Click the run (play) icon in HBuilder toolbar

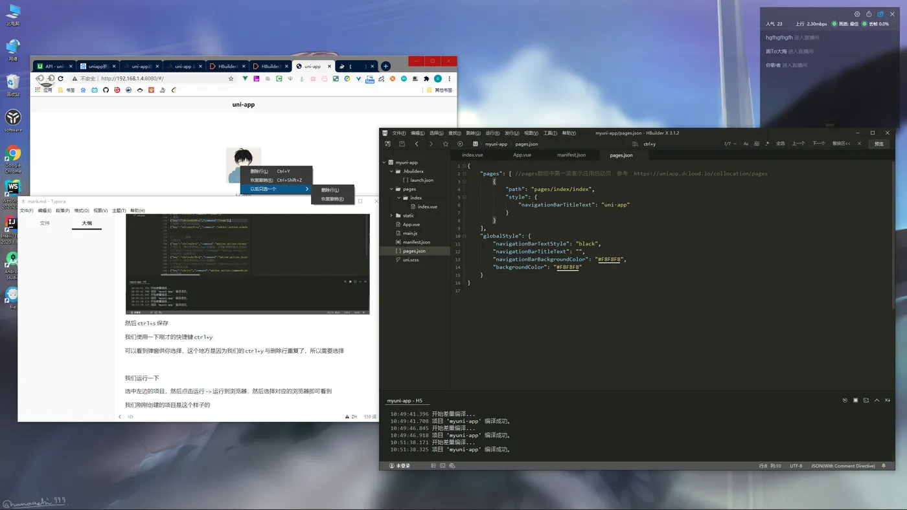point(460,144)
